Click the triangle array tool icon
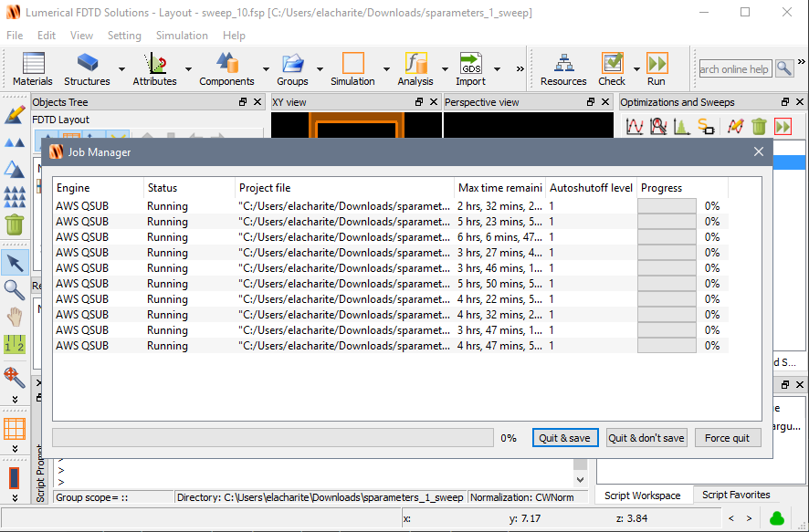The width and height of the screenshot is (809, 532). (x=15, y=196)
